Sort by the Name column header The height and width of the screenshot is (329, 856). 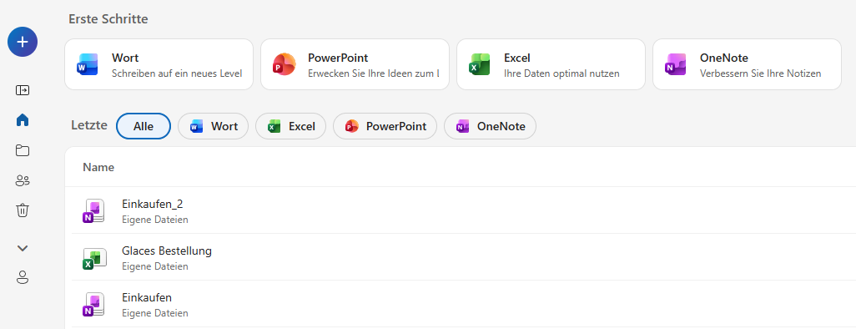[98, 167]
